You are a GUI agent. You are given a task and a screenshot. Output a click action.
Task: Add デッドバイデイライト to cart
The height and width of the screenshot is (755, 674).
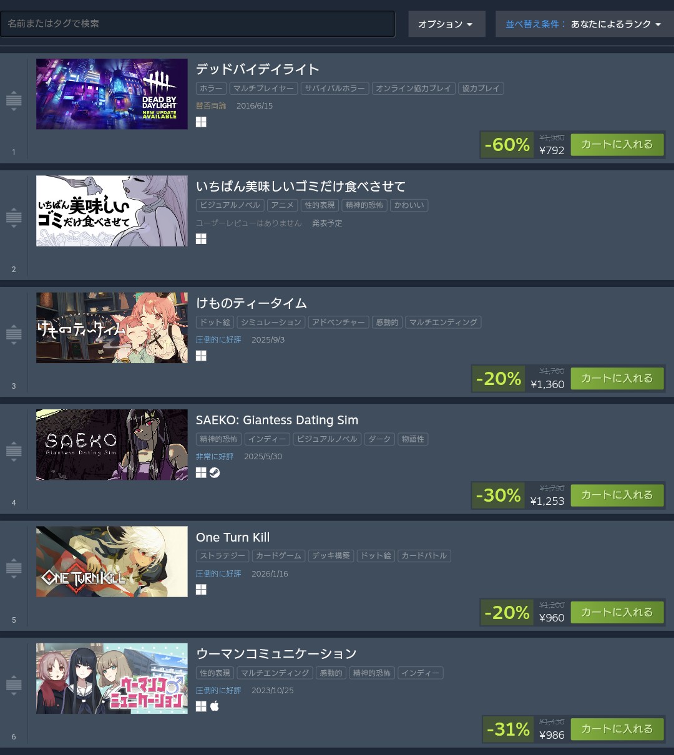(617, 144)
